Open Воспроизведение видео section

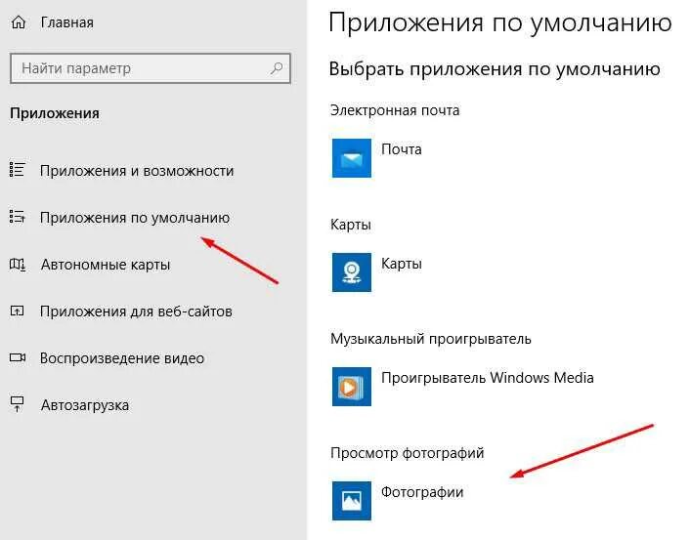[122, 358]
